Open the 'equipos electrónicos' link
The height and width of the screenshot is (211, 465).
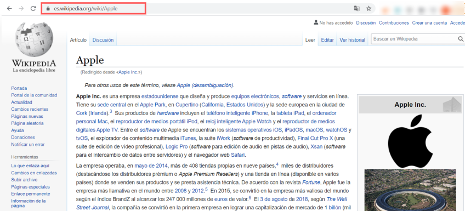point(255,96)
